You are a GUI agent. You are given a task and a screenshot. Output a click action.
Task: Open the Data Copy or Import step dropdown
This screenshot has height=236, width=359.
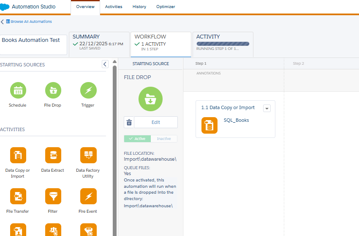267,108
